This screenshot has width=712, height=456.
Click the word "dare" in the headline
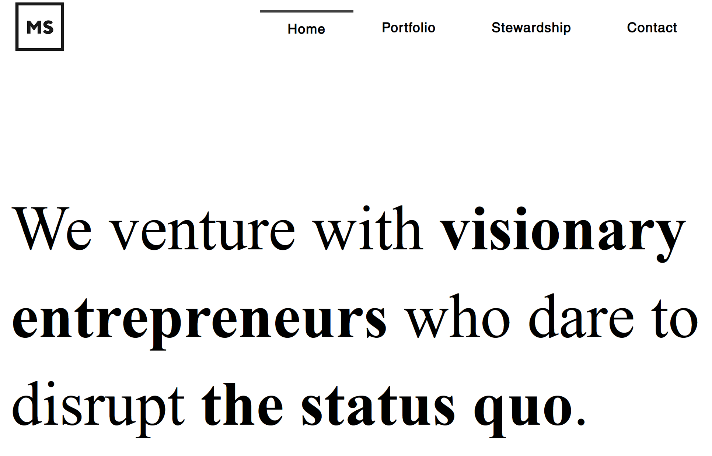(581, 318)
